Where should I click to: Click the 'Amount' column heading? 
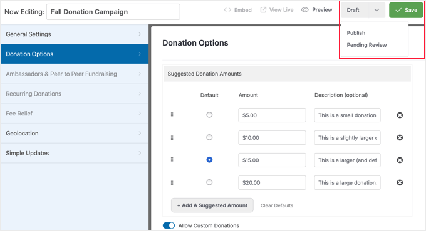coord(248,95)
